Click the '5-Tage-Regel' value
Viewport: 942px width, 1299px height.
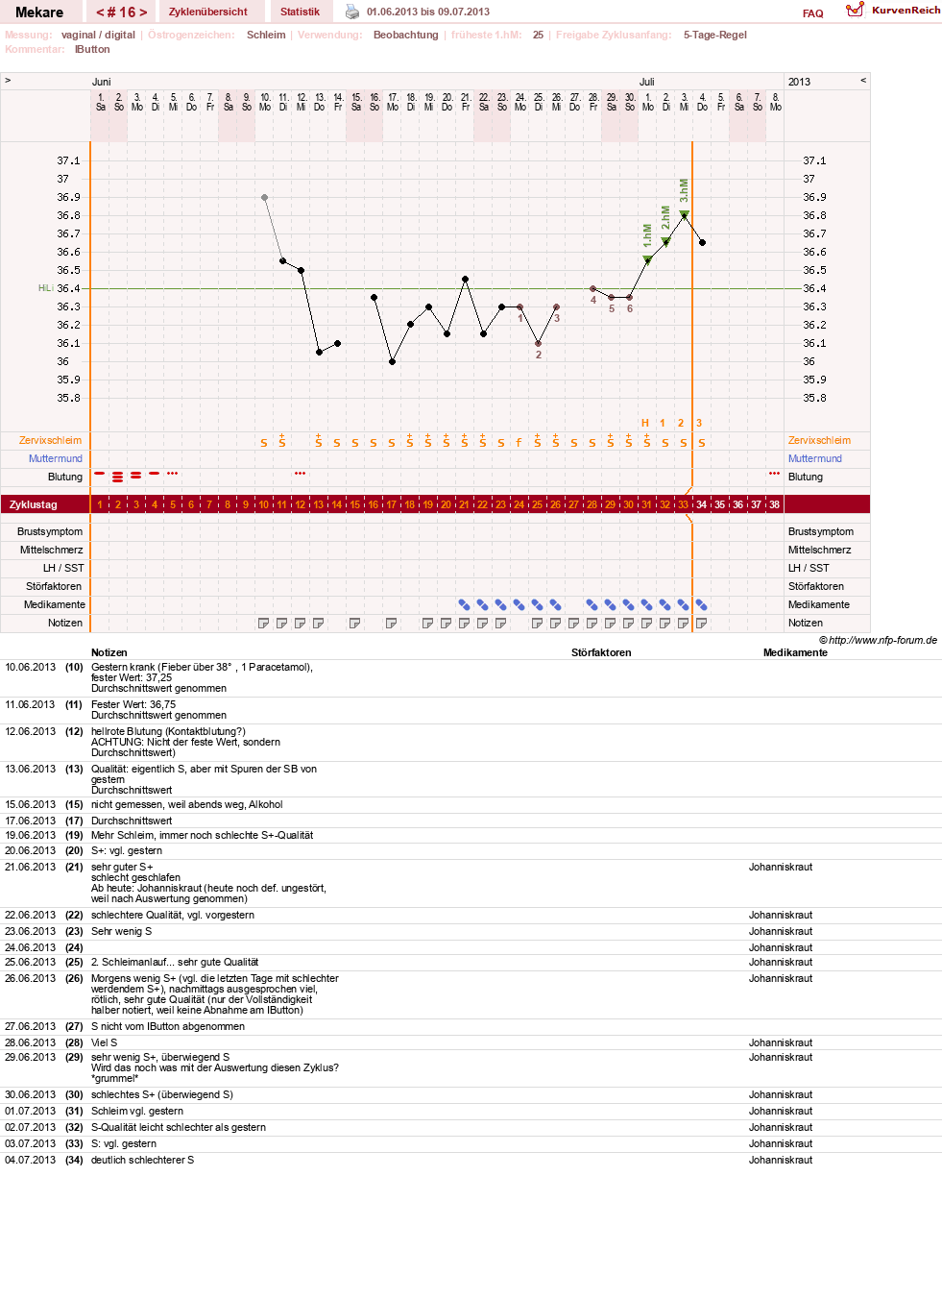715,36
